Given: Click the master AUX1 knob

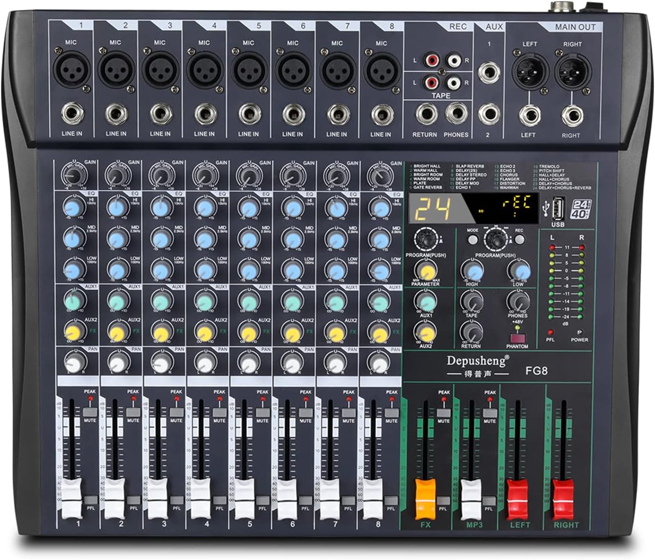Looking at the screenshot, I should (x=425, y=301).
